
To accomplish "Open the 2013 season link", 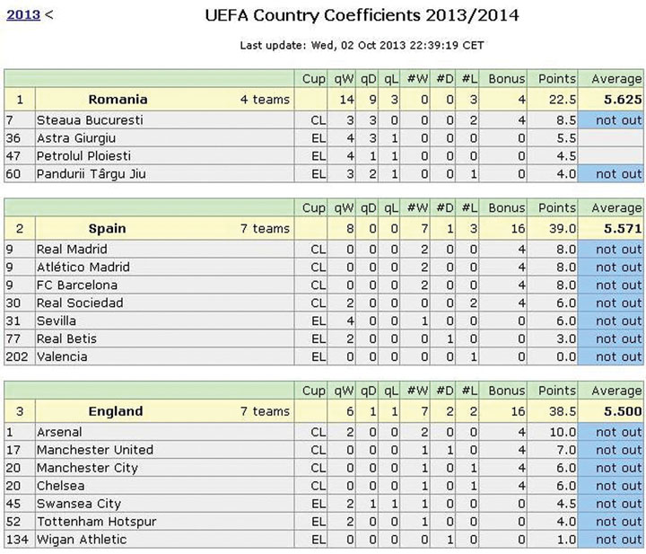I will tap(23, 15).
